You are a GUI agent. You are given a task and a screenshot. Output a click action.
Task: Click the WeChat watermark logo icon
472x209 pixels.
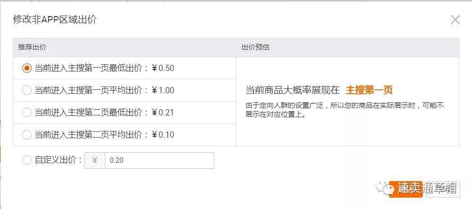point(386,189)
